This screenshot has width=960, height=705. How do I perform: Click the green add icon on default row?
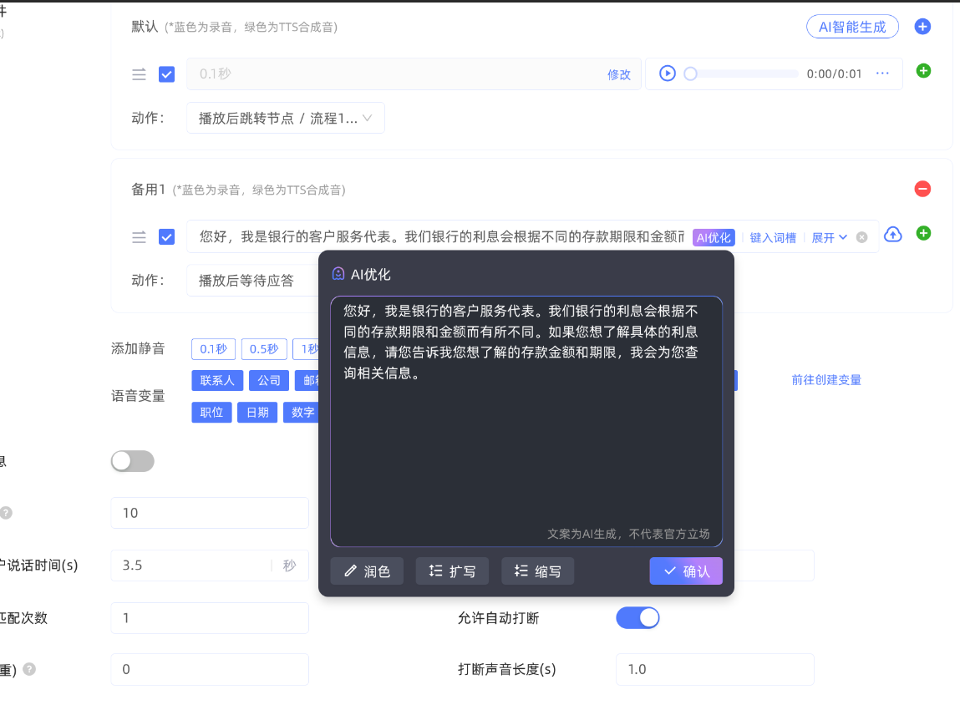click(x=923, y=71)
